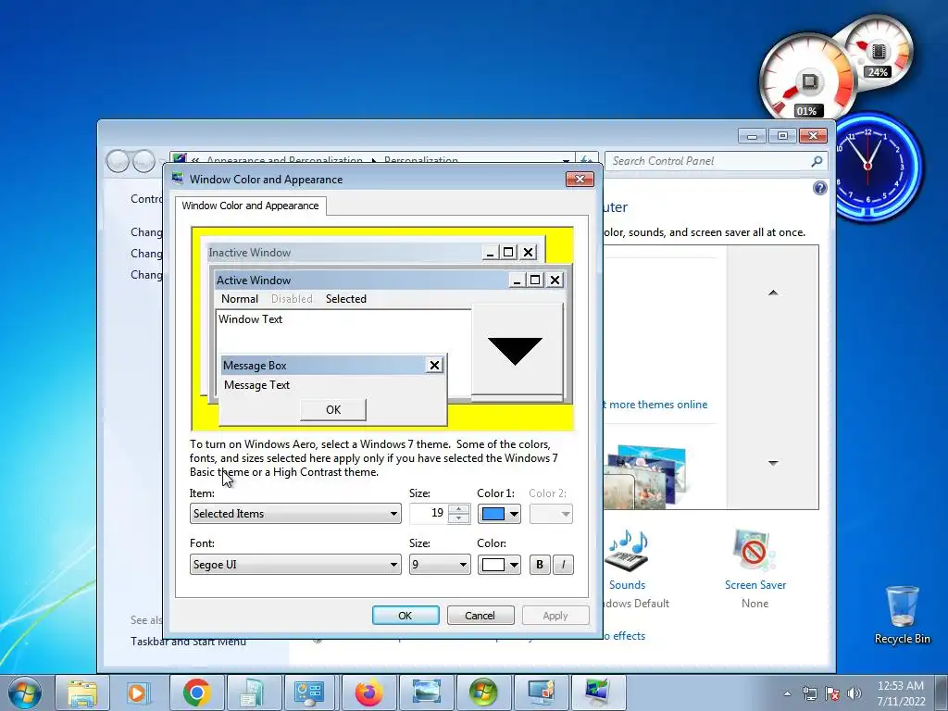
Task: Open the Item dropdown showing Selected Items
Action: point(295,513)
